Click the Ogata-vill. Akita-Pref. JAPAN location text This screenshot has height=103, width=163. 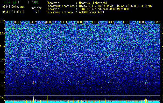[x=116, y=6]
